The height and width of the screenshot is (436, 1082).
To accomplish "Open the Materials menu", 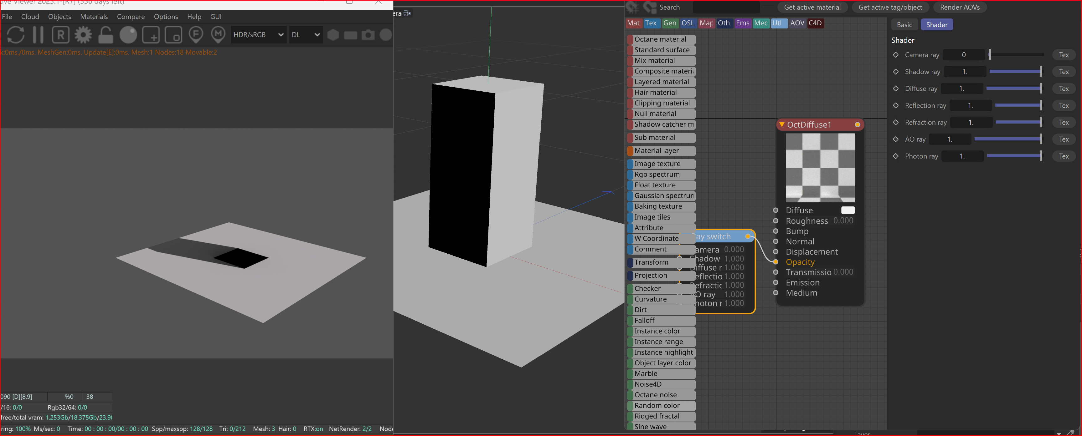I will pyautogui.click(x=94, y=17).
